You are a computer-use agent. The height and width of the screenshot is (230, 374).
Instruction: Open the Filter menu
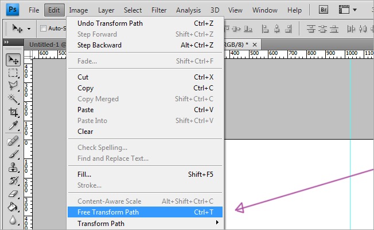click(159, 10)
